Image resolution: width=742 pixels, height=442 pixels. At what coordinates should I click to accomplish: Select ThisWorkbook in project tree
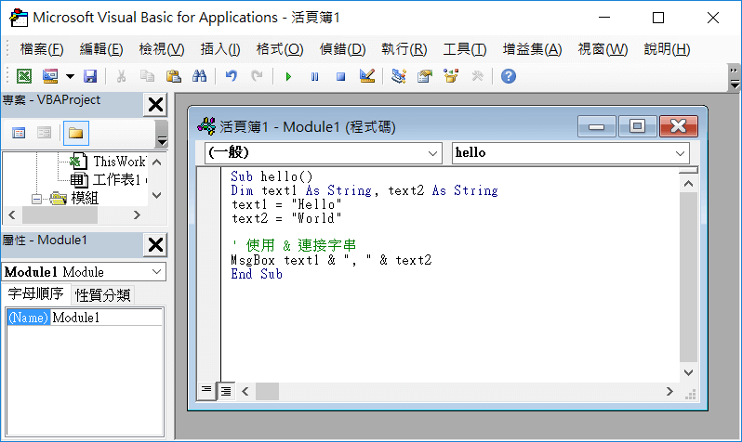point(119,162)
